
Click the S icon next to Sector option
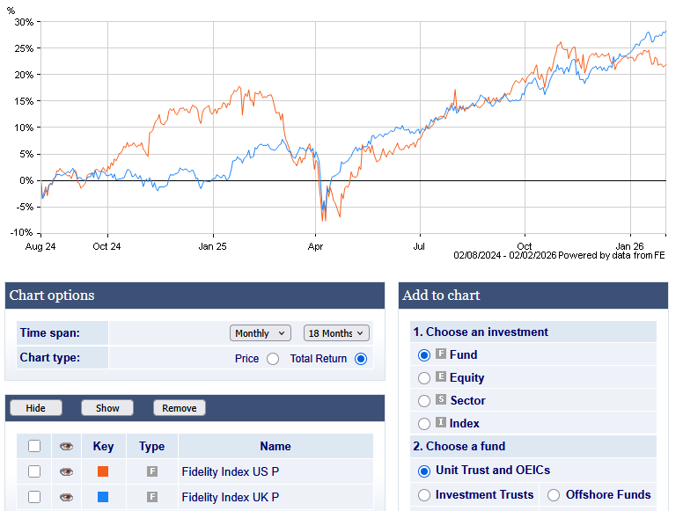[441, 400]
